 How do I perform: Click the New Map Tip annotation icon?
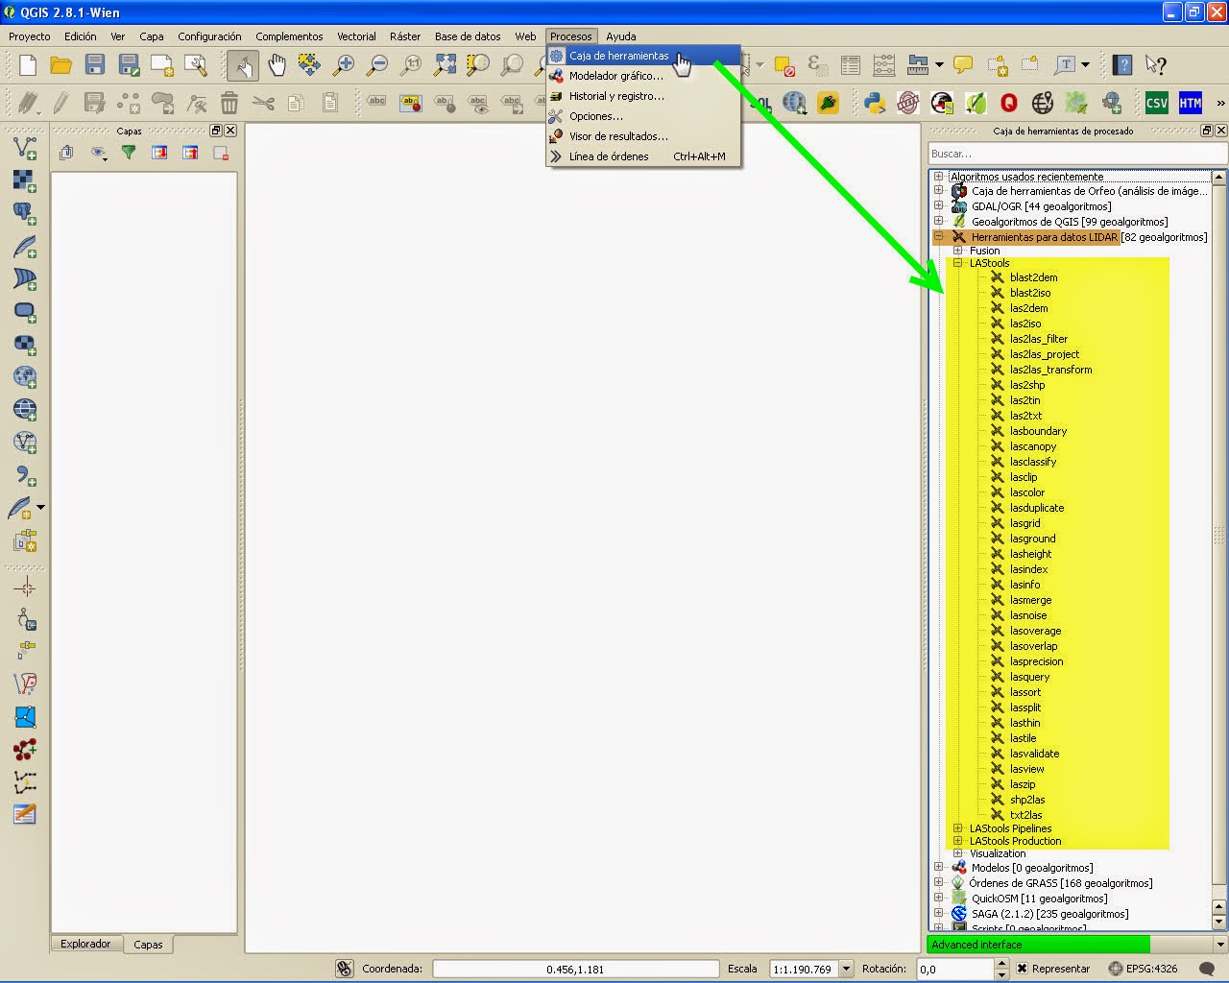tap(962, 65)
